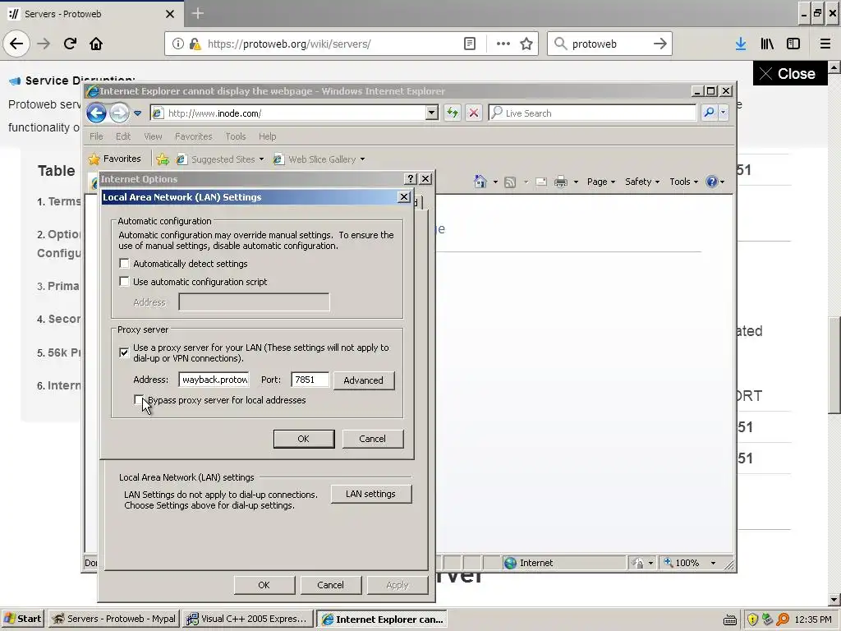
Task: Open the IE Edit menu
Action: point(123,136)
